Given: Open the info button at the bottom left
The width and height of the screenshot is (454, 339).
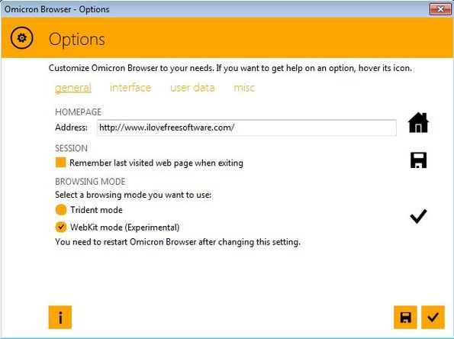Looking at the screenshot, I should coord(60,318).
